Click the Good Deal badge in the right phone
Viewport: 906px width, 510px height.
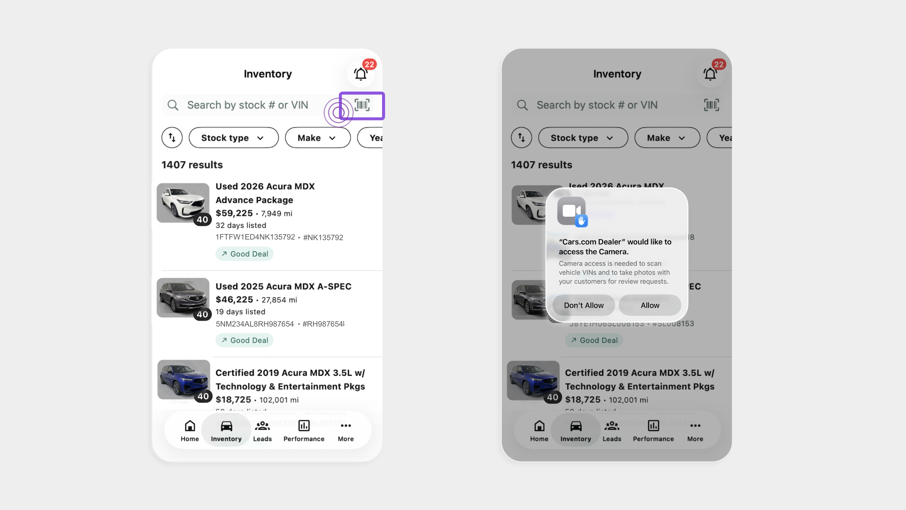coord(594,340)
